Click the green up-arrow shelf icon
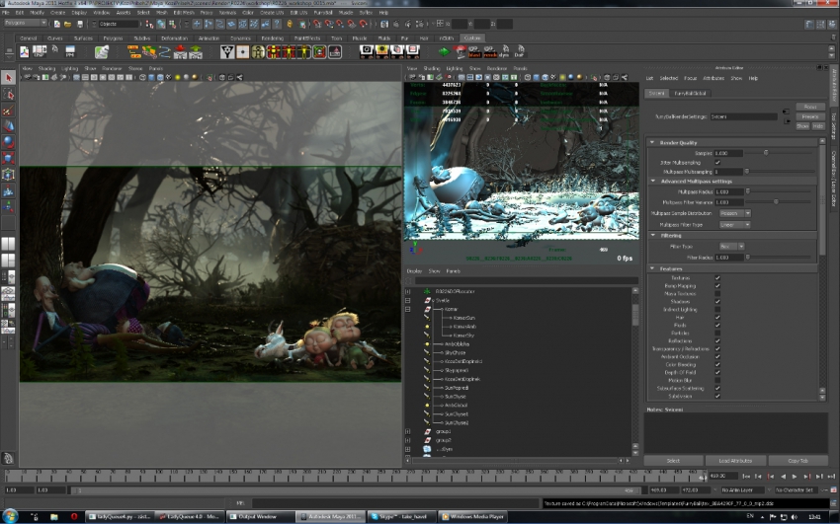 tap(196, 52)
